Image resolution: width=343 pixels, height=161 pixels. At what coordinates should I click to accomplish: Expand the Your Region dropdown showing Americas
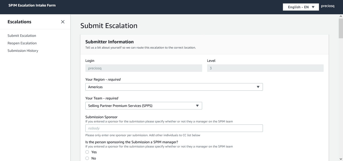[174, 87]
